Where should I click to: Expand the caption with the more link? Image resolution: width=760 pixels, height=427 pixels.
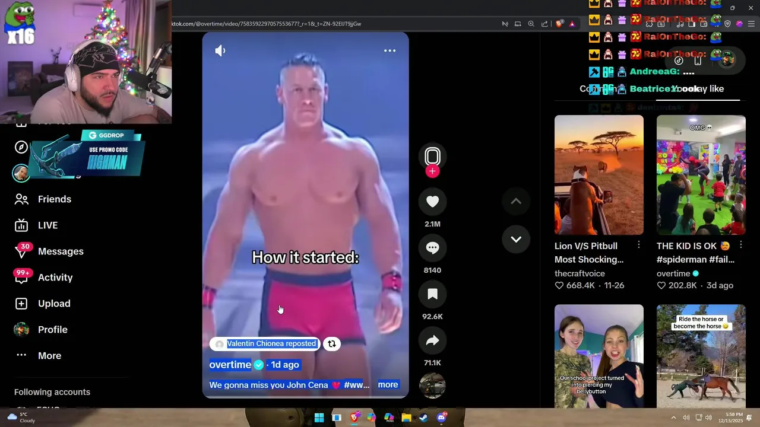[388, 385]
